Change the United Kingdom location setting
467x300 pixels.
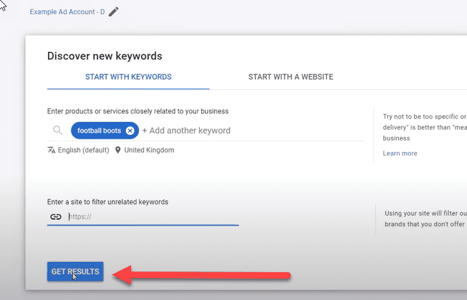[149, 150]
